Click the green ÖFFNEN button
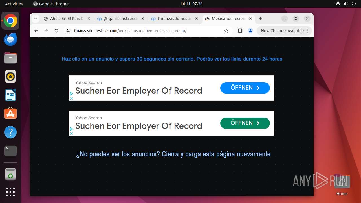 pos(245,123)
